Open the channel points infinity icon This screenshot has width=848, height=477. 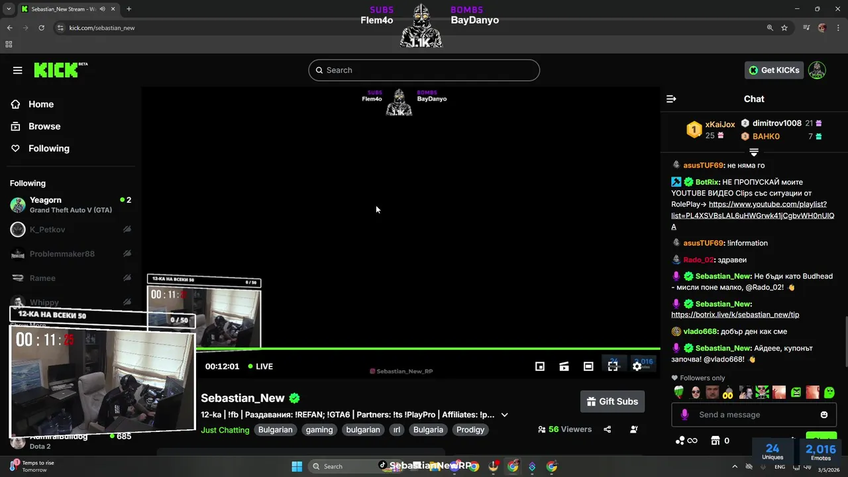[x=686, y=441]
